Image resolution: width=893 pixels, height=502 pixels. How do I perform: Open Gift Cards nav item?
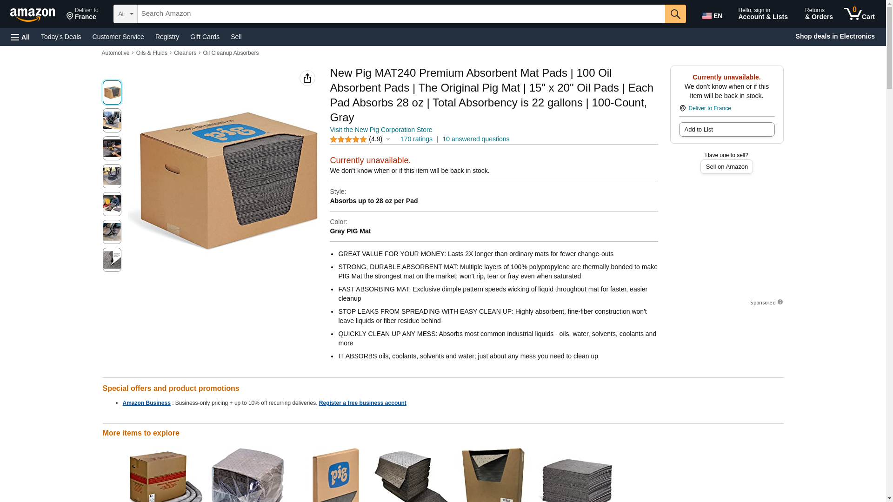[205, 37]
